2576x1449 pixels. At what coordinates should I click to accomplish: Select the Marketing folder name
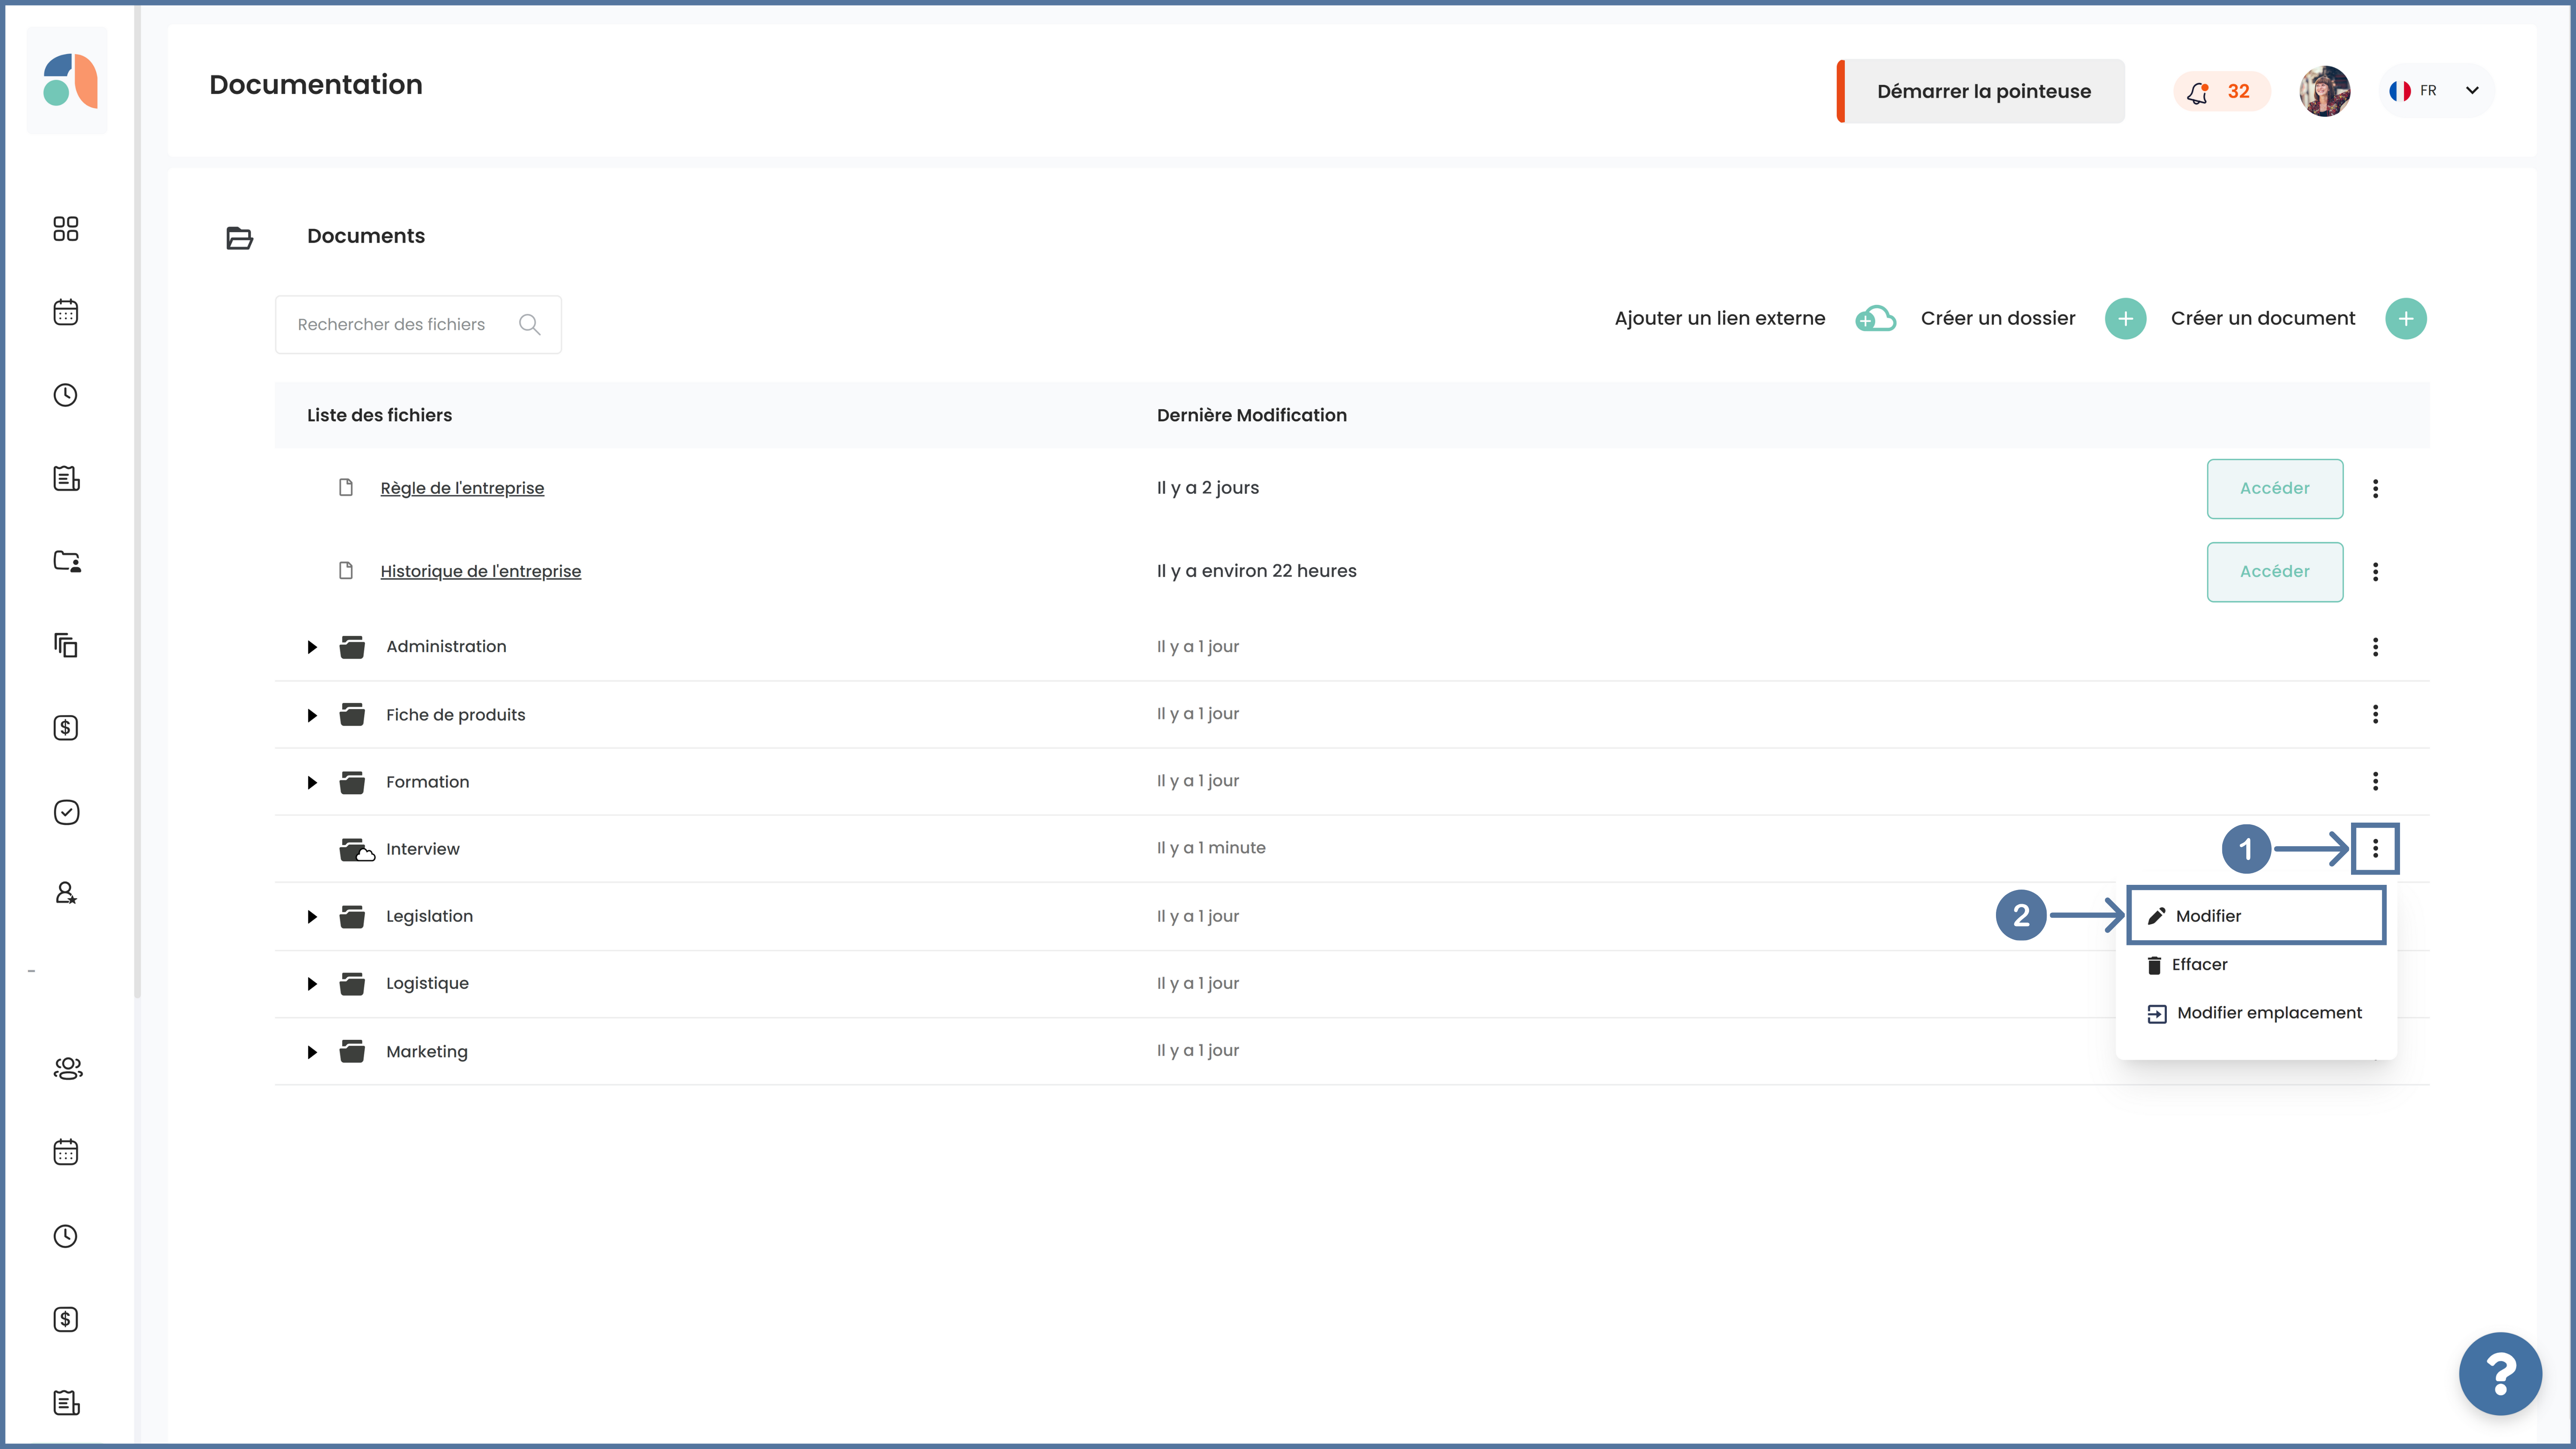tap(427, 1051)
